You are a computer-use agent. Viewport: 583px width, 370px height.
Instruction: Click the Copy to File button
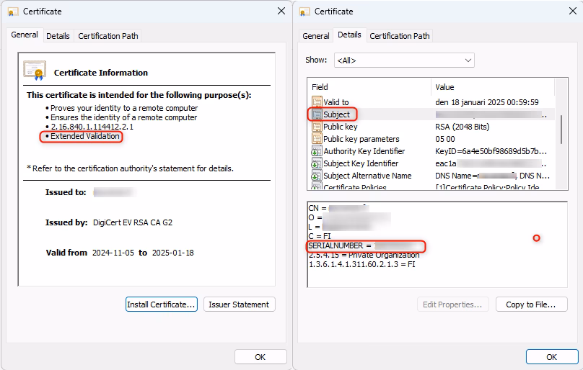point(530,304)
